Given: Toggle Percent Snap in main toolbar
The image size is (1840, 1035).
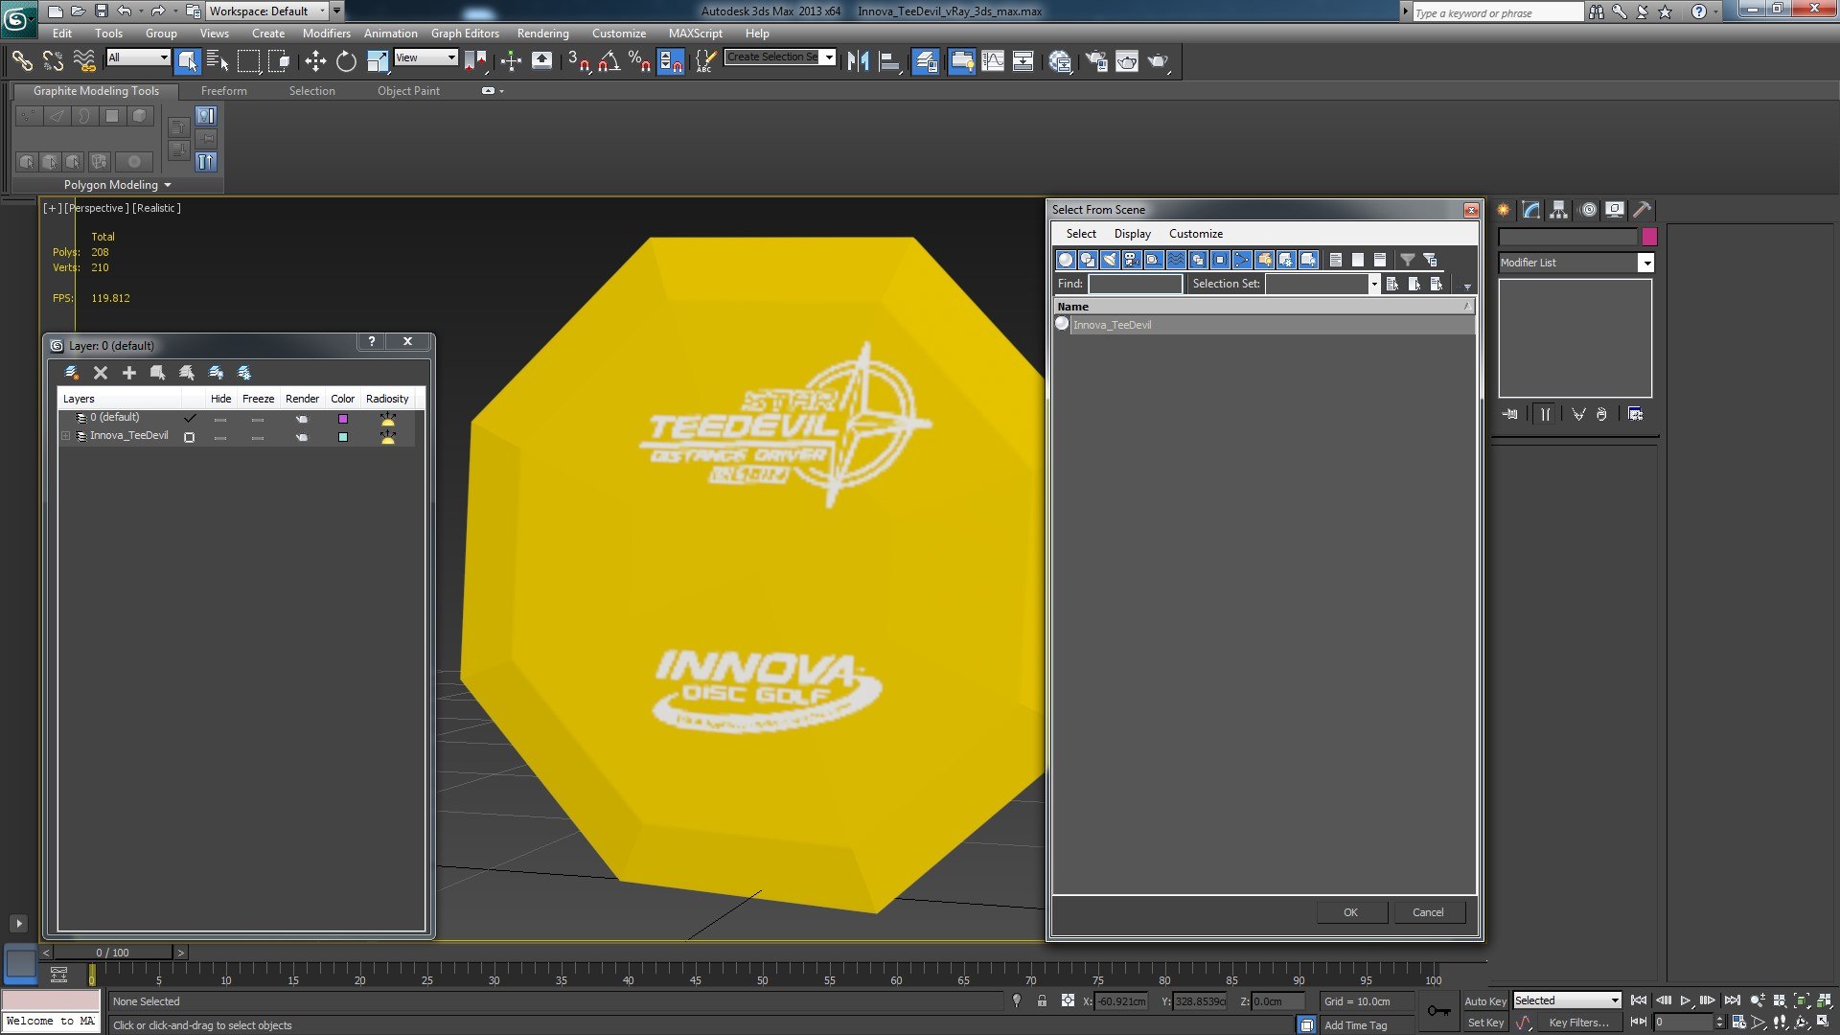Looking at the screenshot, I should point(639,61).
